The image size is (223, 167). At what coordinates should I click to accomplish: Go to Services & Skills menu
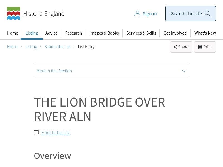tap(141, 33)
